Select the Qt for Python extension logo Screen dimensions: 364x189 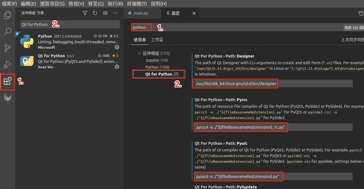click(x=27, y=61)
